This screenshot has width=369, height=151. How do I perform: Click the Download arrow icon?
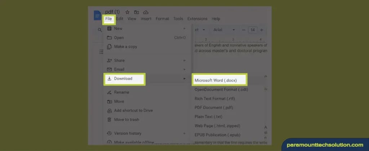[109, 79]
